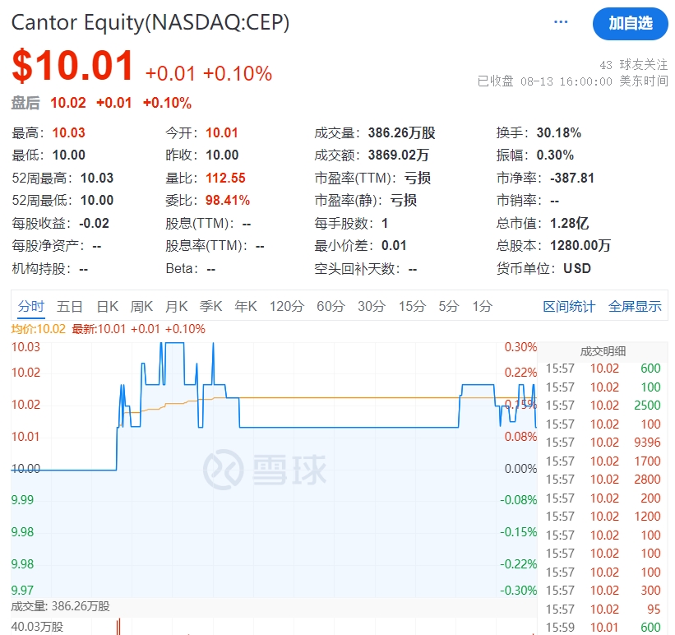This screenshot has height=635, width=675.
Task: Open the 年K yearly chart view
Action: click(245, 305)
